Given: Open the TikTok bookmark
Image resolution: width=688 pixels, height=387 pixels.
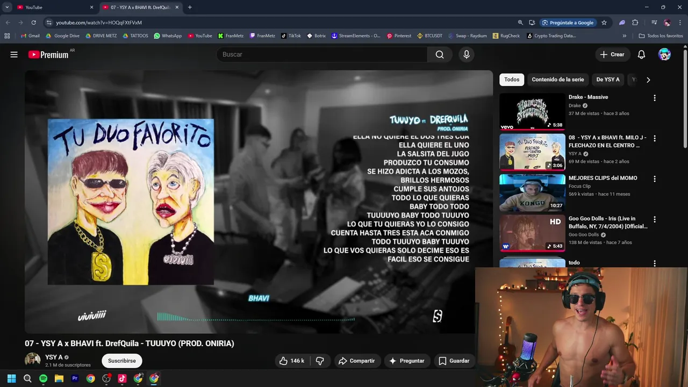Looking at the screenshot, I should [291, 36].
